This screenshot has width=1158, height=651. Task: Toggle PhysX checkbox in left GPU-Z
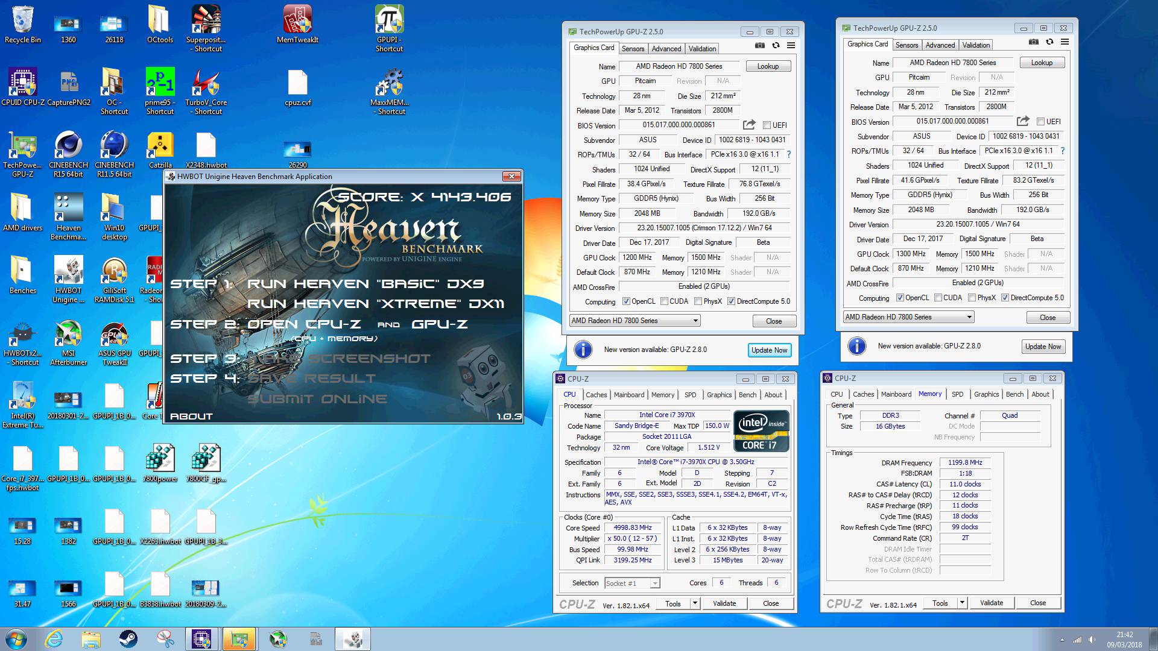(x=698, y=301)
